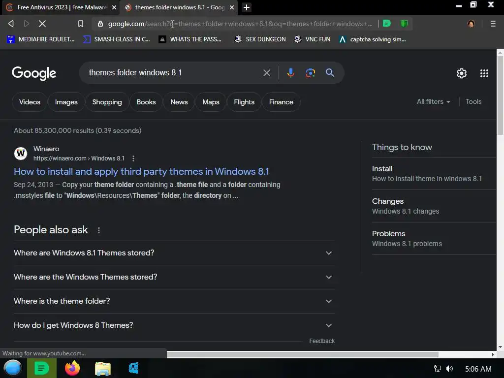The height and width of the screenshot is (378, 504).
Task: Clear the Google search box
Action: point(266,73)
